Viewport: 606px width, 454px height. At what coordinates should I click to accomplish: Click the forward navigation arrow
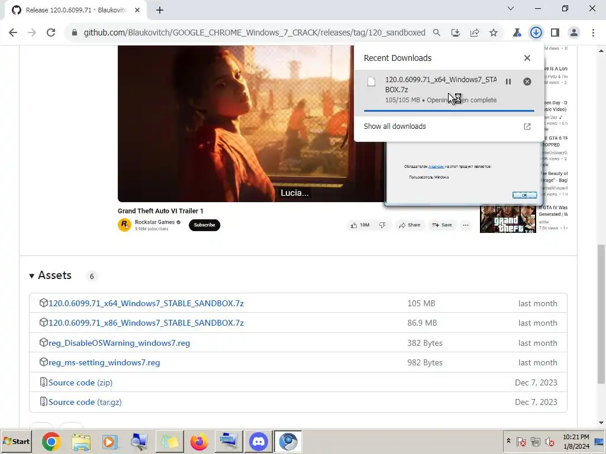[x=32, y=33]
